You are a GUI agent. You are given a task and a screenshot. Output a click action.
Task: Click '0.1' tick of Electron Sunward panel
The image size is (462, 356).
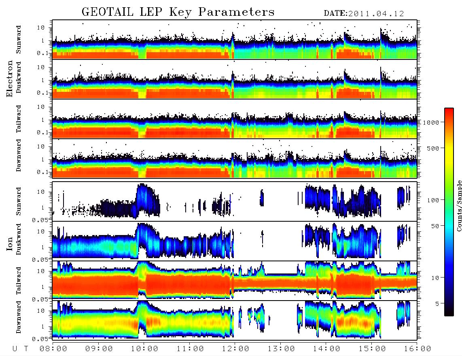click(43, 53)
